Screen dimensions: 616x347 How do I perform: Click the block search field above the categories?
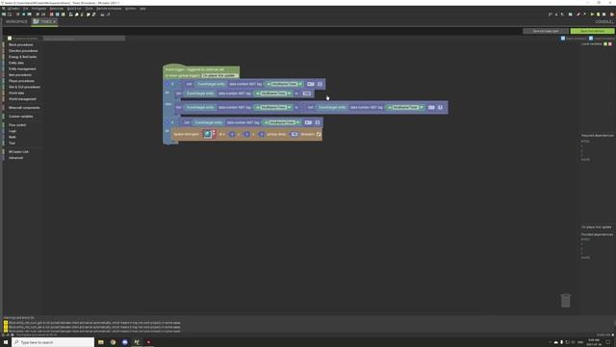tap(84, 39)
